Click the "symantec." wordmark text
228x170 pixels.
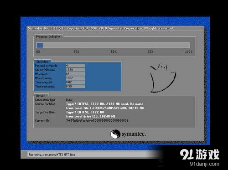pyautogui.click(x=134, y=134)
